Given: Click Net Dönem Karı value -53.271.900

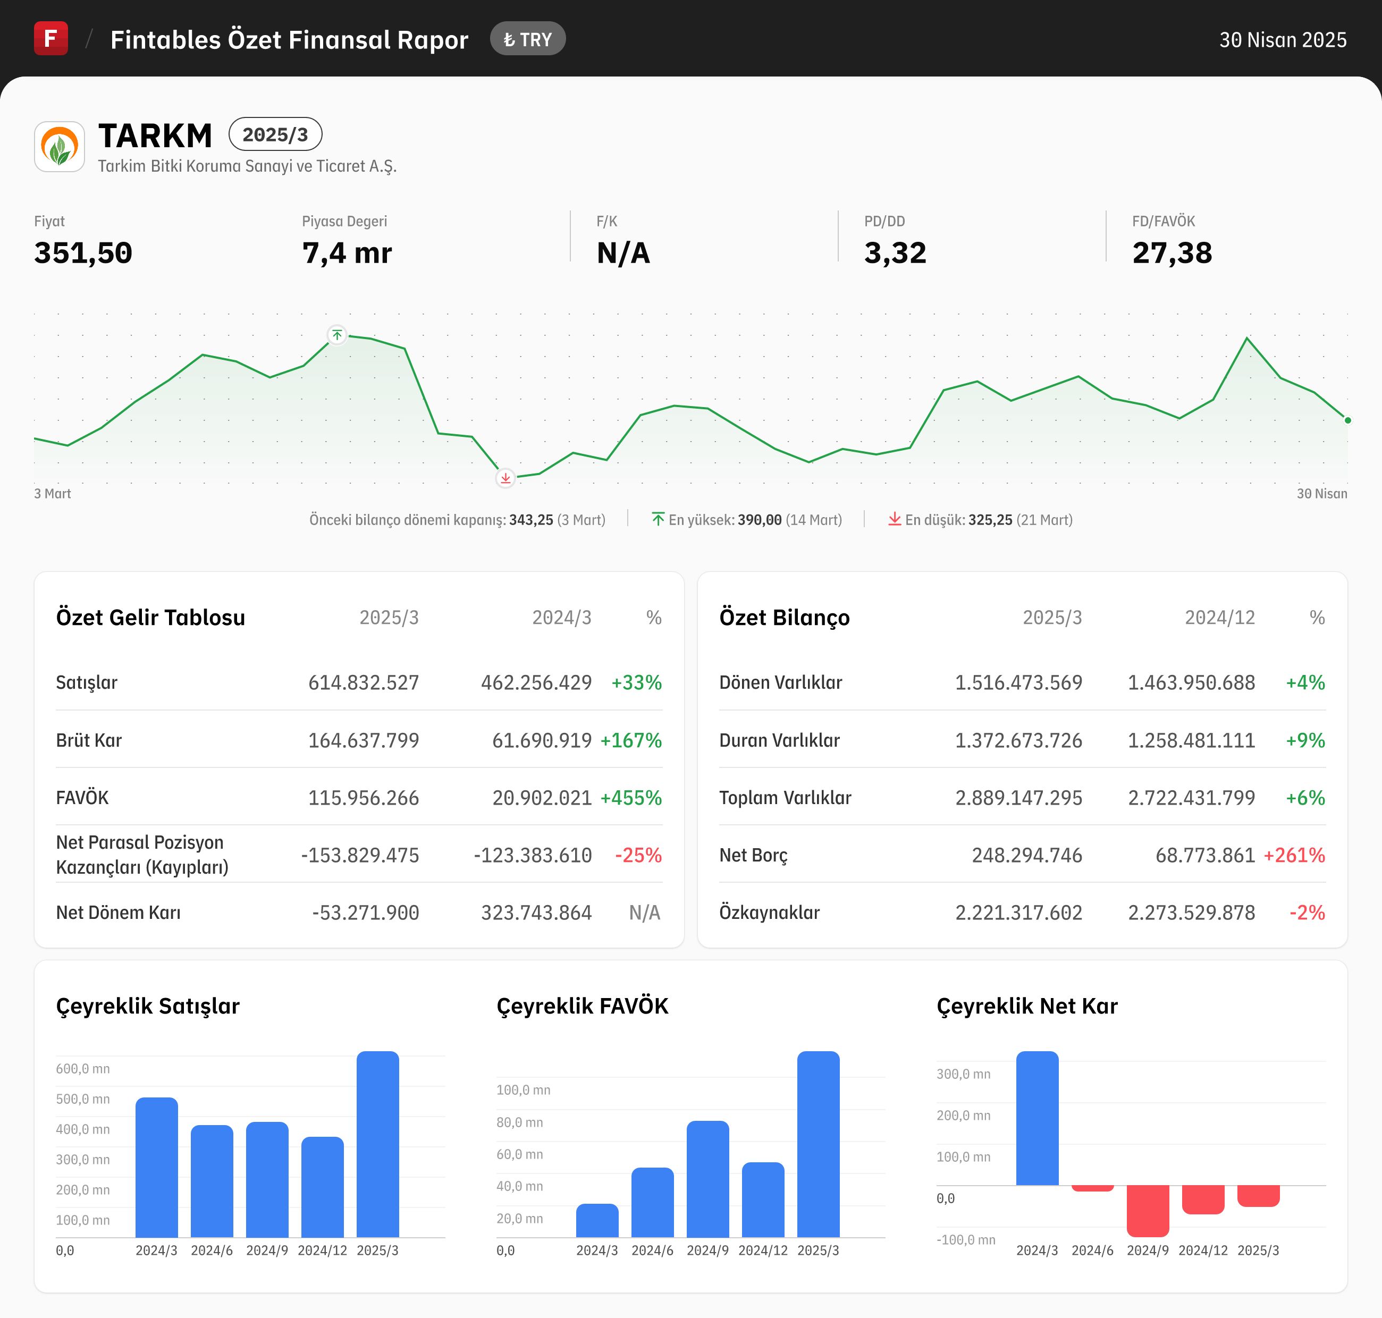Looking at the screenshot, I should coord(365,913).
